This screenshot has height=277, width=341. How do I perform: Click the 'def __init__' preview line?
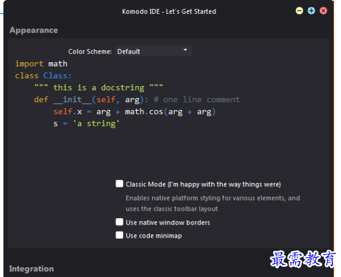click(x=137, y=100)
